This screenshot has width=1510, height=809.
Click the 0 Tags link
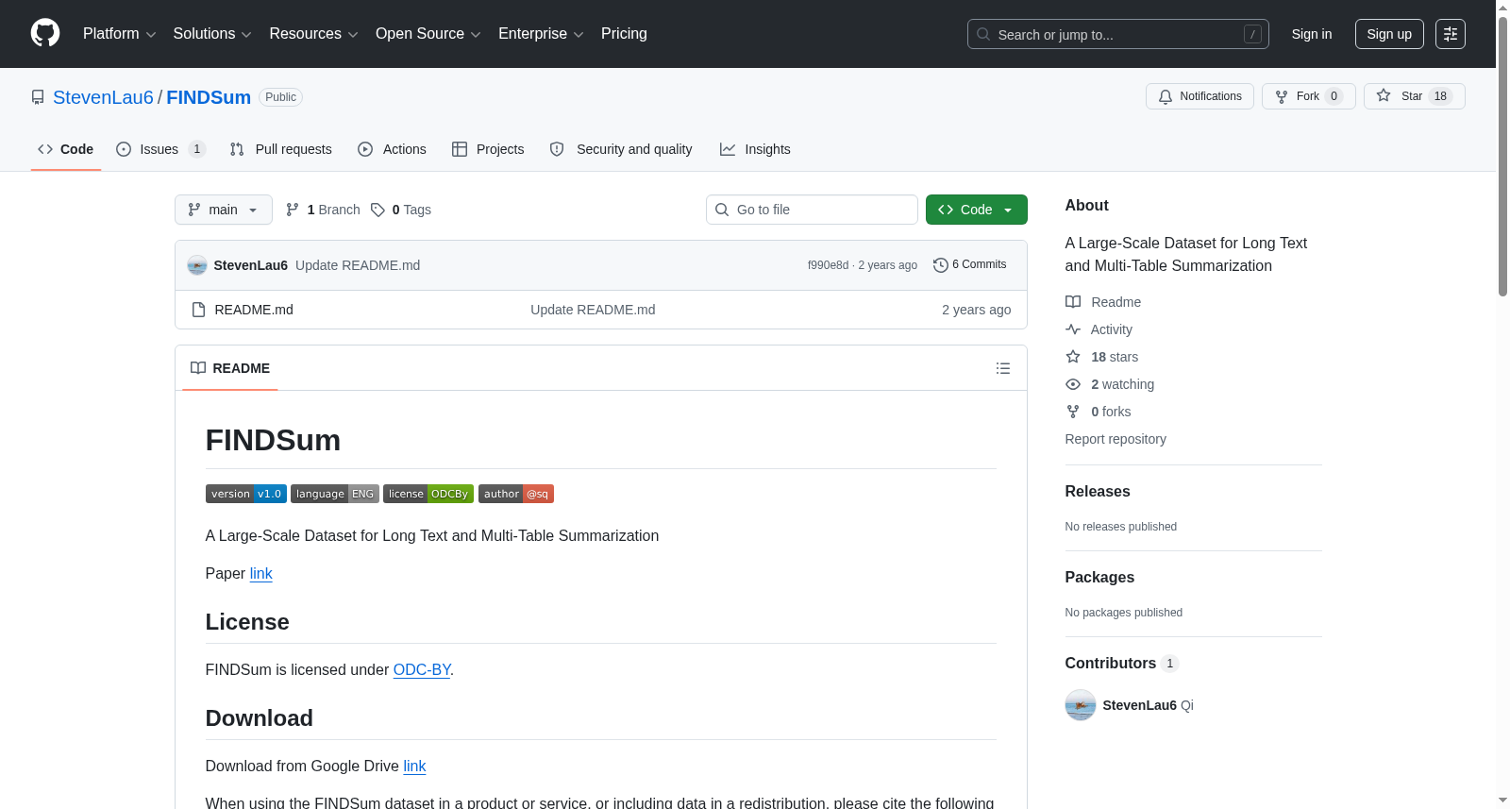[401, 210]
